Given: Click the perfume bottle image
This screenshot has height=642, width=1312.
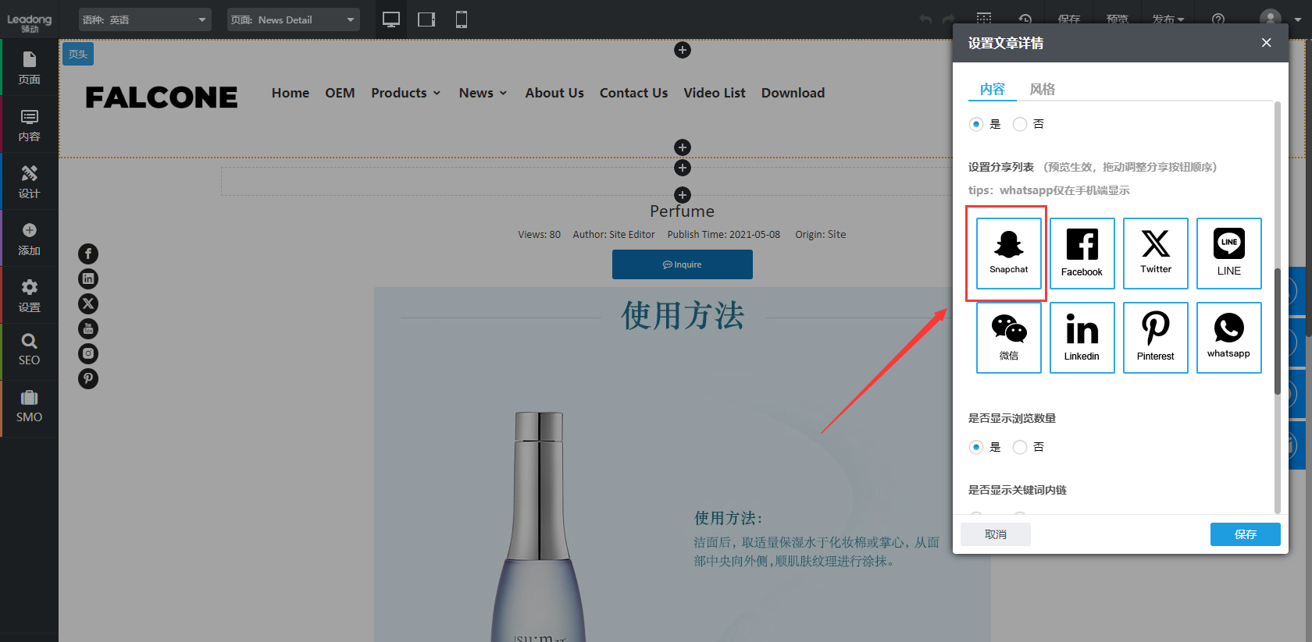Looking at the screenshot, I should click(538, 527).
